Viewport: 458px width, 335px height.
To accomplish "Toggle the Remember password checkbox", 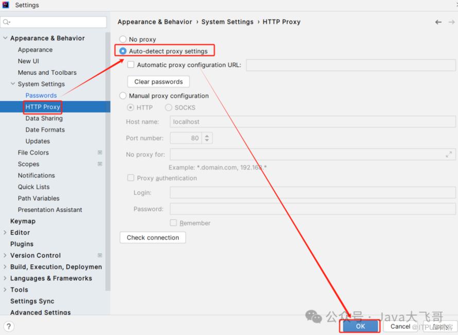I will coord(173,223).
